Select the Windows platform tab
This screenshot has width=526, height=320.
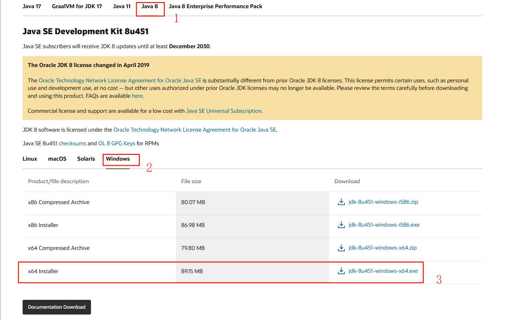click(118, 159)
